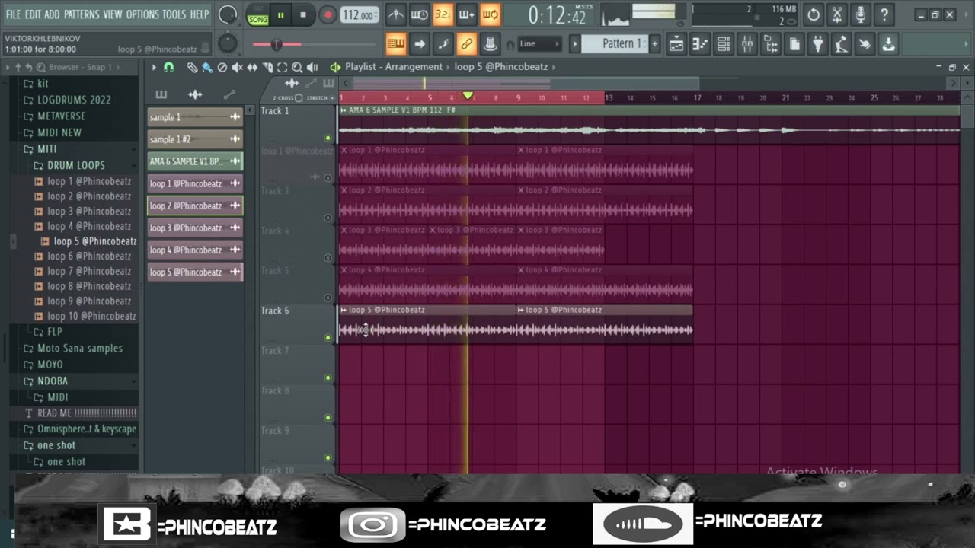Open the PATTERNS menu
This screenshot has width=975, height=548.
pyautogui.click(x=82, y=14)
